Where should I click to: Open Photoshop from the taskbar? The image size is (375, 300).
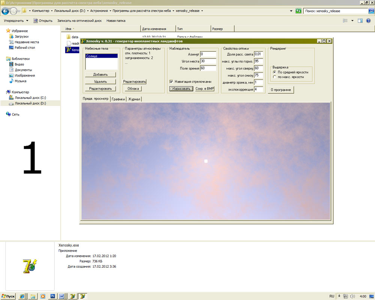click(x=52, y=296)
